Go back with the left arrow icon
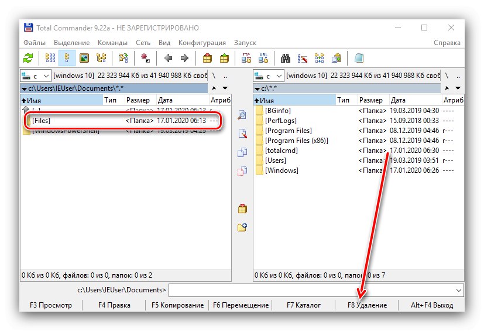This screenshot has height=331, width=484. click(x=168, y=58)
